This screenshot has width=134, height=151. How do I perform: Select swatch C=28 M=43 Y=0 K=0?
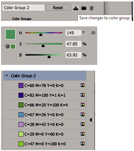(x=45, y=124)
